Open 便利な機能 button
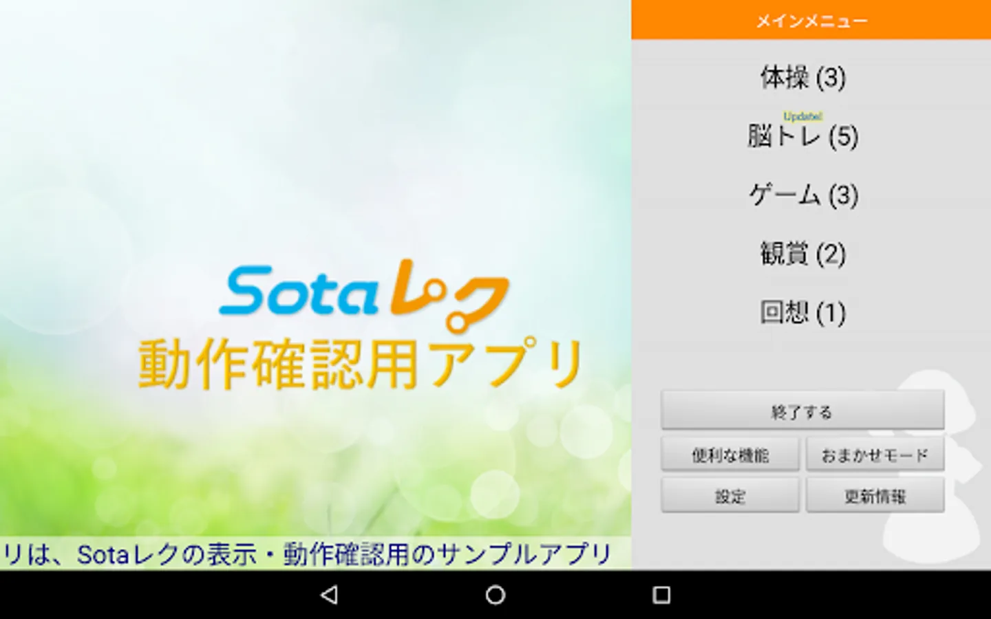Image resolution: width=991 pixels, height=619 pixels. (730, 454)
